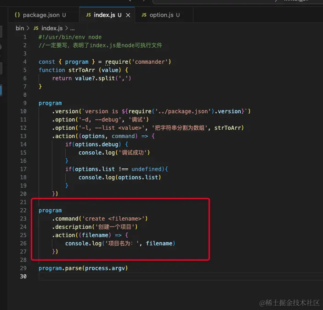Click '.action((options, command)' on line 13
This screenshot has height=310, width=323.
[95, 136]
